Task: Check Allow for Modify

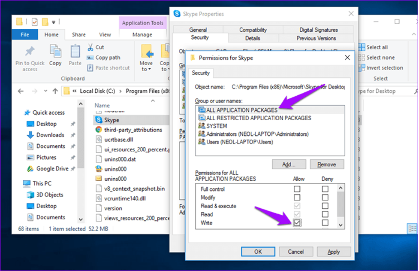Action: tap(297, 198)
